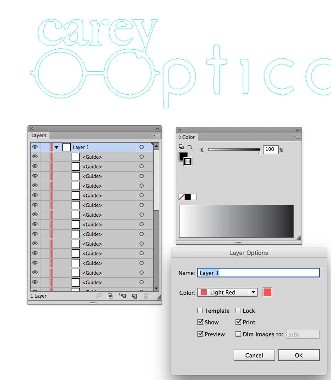
Task: Click the small black swatch
Action: [x=188, y=197]
